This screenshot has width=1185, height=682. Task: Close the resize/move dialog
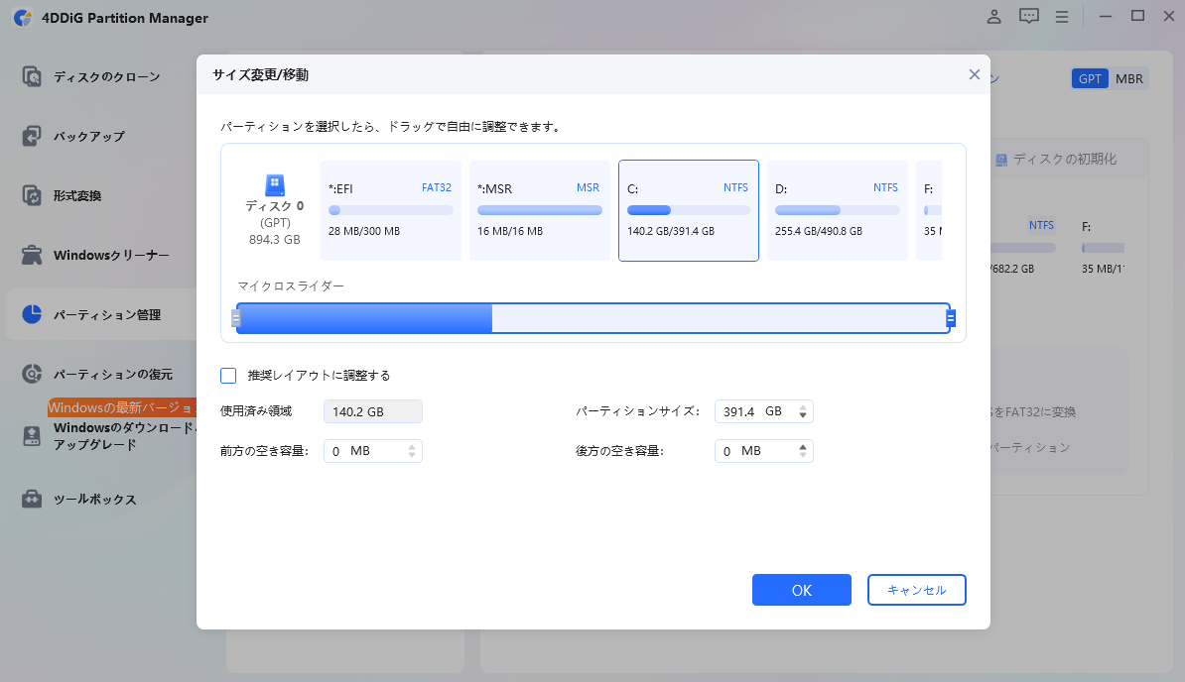point(975,74)
